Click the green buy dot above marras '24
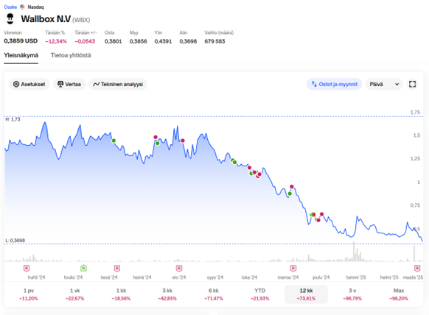 (x=290, y=194)
